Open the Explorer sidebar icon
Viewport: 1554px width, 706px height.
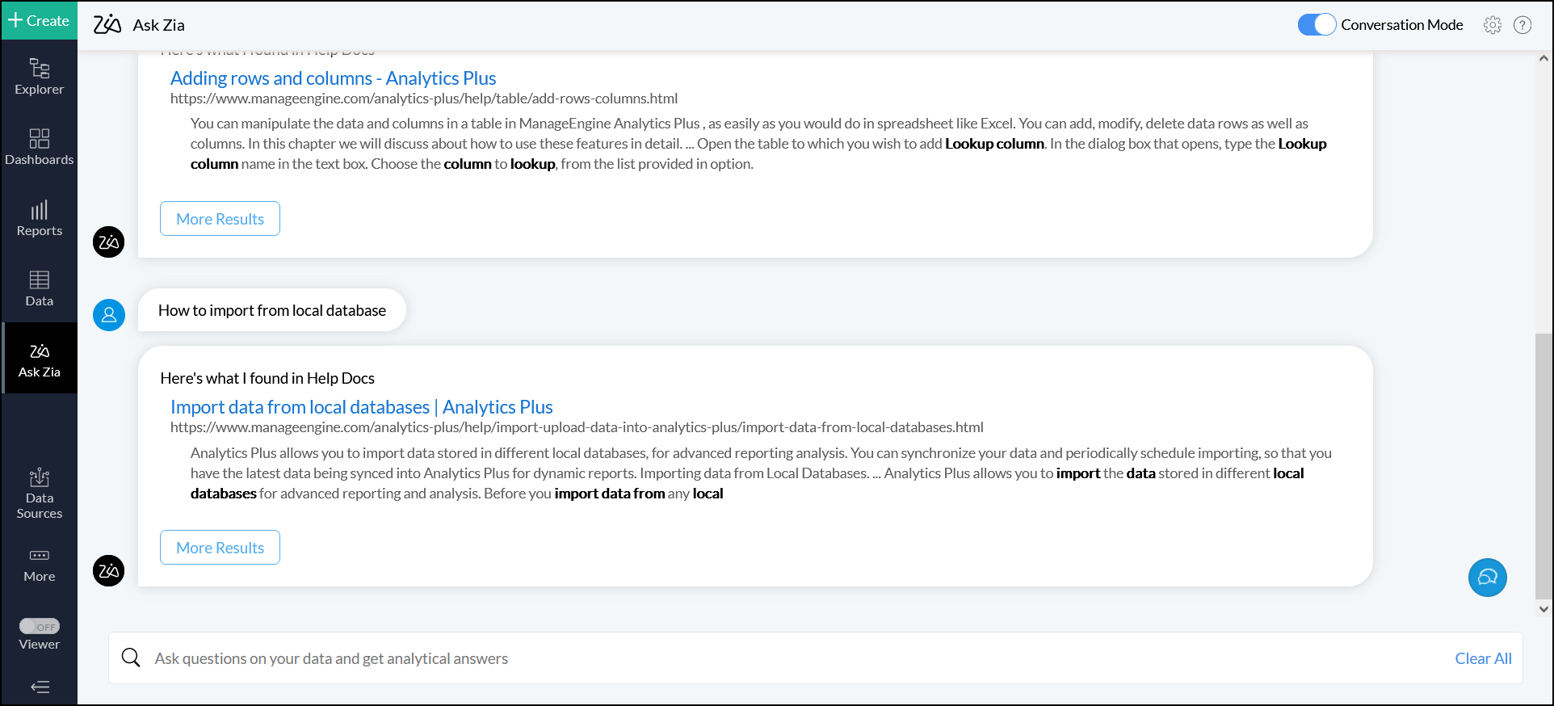click(x=39, y=77)
